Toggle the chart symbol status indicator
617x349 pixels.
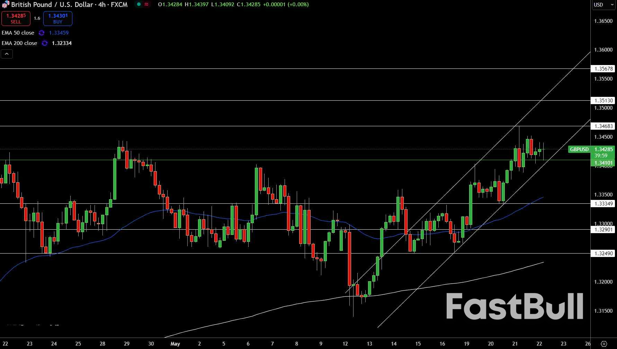[x=138, y=4]
